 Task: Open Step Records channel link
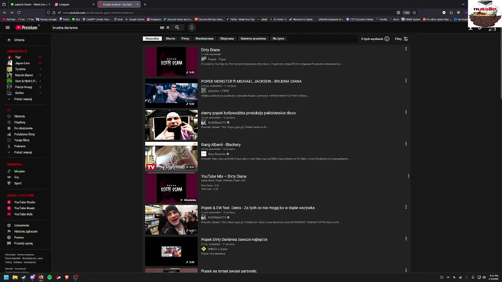(216, 154)
